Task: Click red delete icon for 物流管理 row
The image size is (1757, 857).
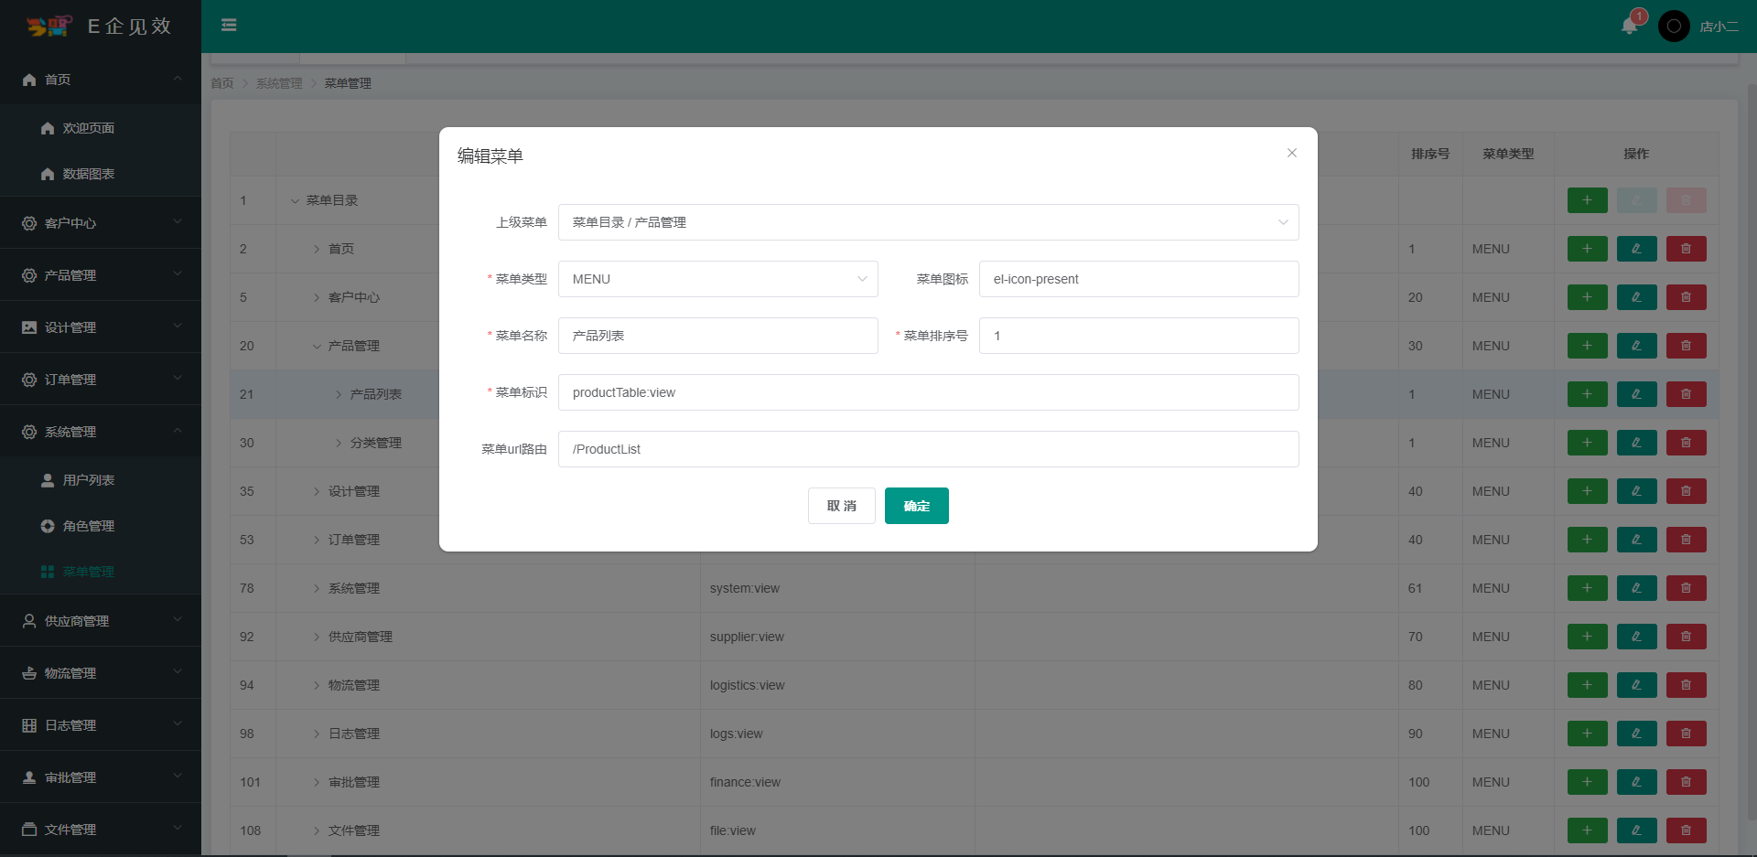Action: (x=1686, y=685)
